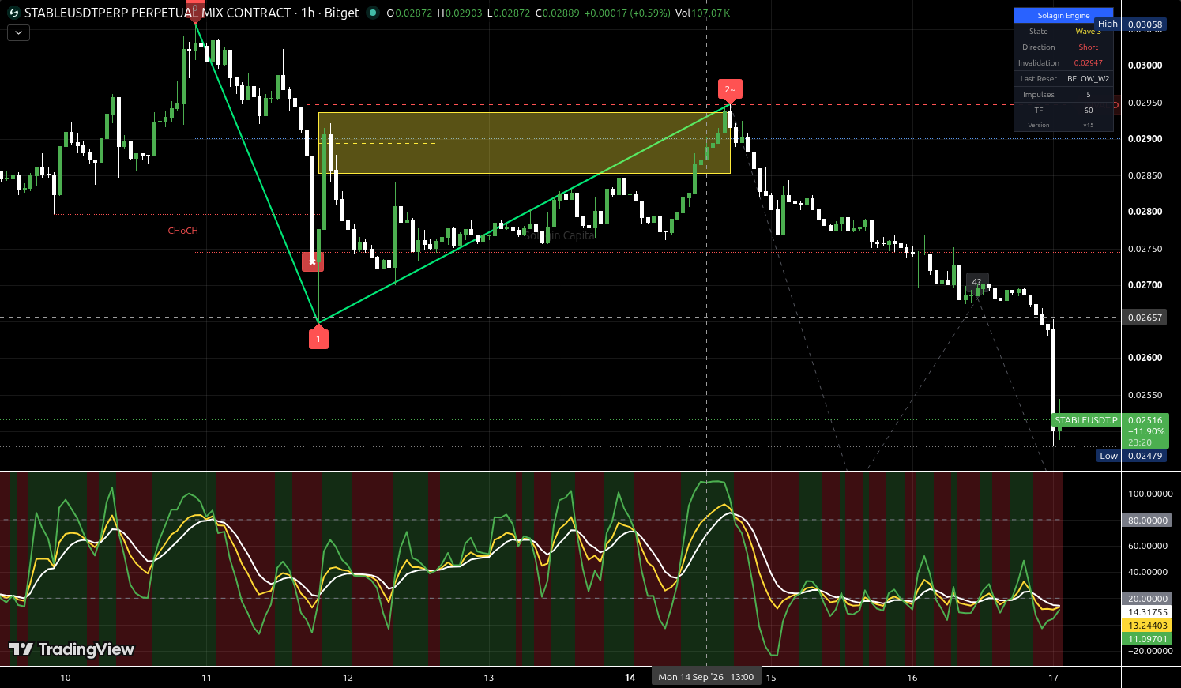Click the green oscillator value 11.09701
Viewport: 1181px width, 688px height.
click(1147, 639)
